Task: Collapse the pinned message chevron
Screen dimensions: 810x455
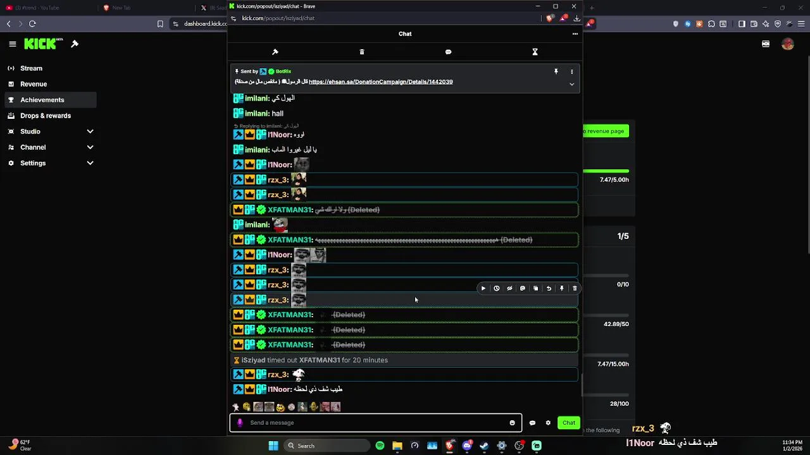Action: (571, 84)
